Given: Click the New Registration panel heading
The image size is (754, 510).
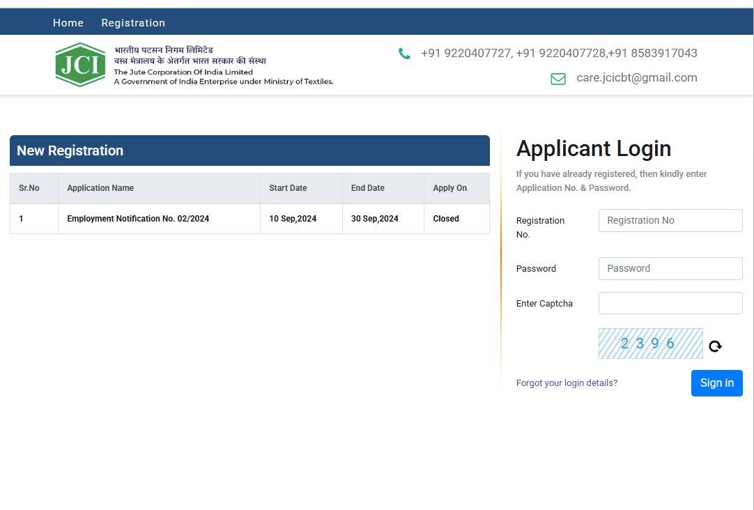Looking at the screenshot, I should click(x=70, y=150).
